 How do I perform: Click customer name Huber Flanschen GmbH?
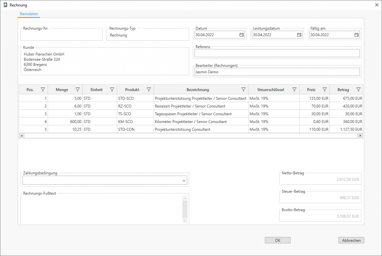point(44,54)
